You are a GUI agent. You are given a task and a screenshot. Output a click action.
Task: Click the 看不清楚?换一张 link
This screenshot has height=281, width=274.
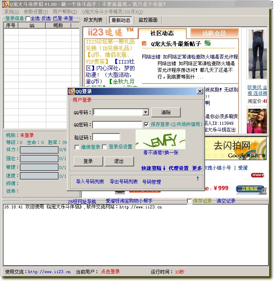pos(161,153)
